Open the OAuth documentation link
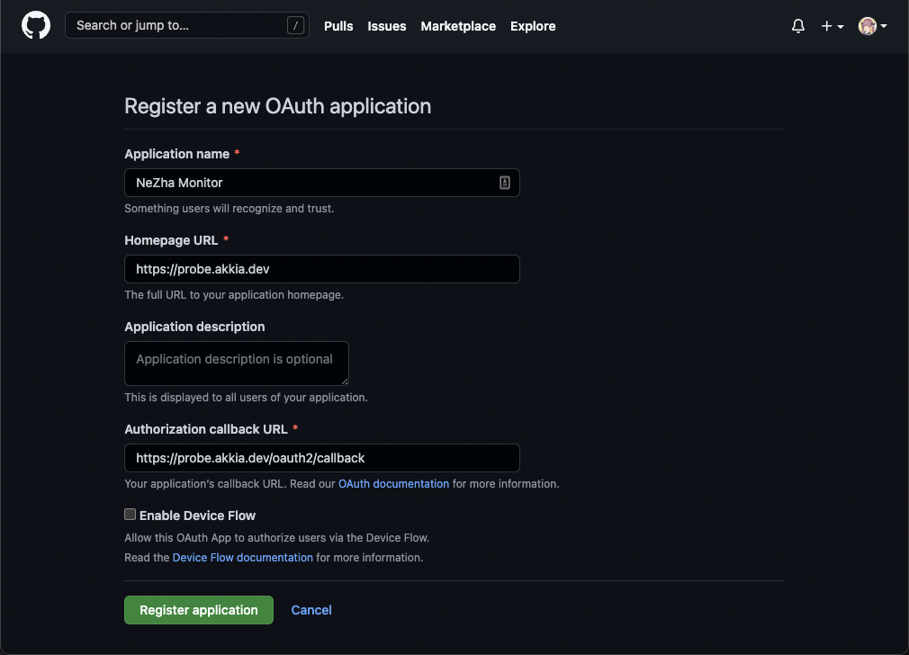 (x=393, y=483)
